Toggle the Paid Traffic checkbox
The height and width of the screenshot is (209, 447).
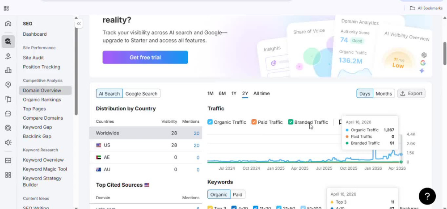(x=254, y=122)
